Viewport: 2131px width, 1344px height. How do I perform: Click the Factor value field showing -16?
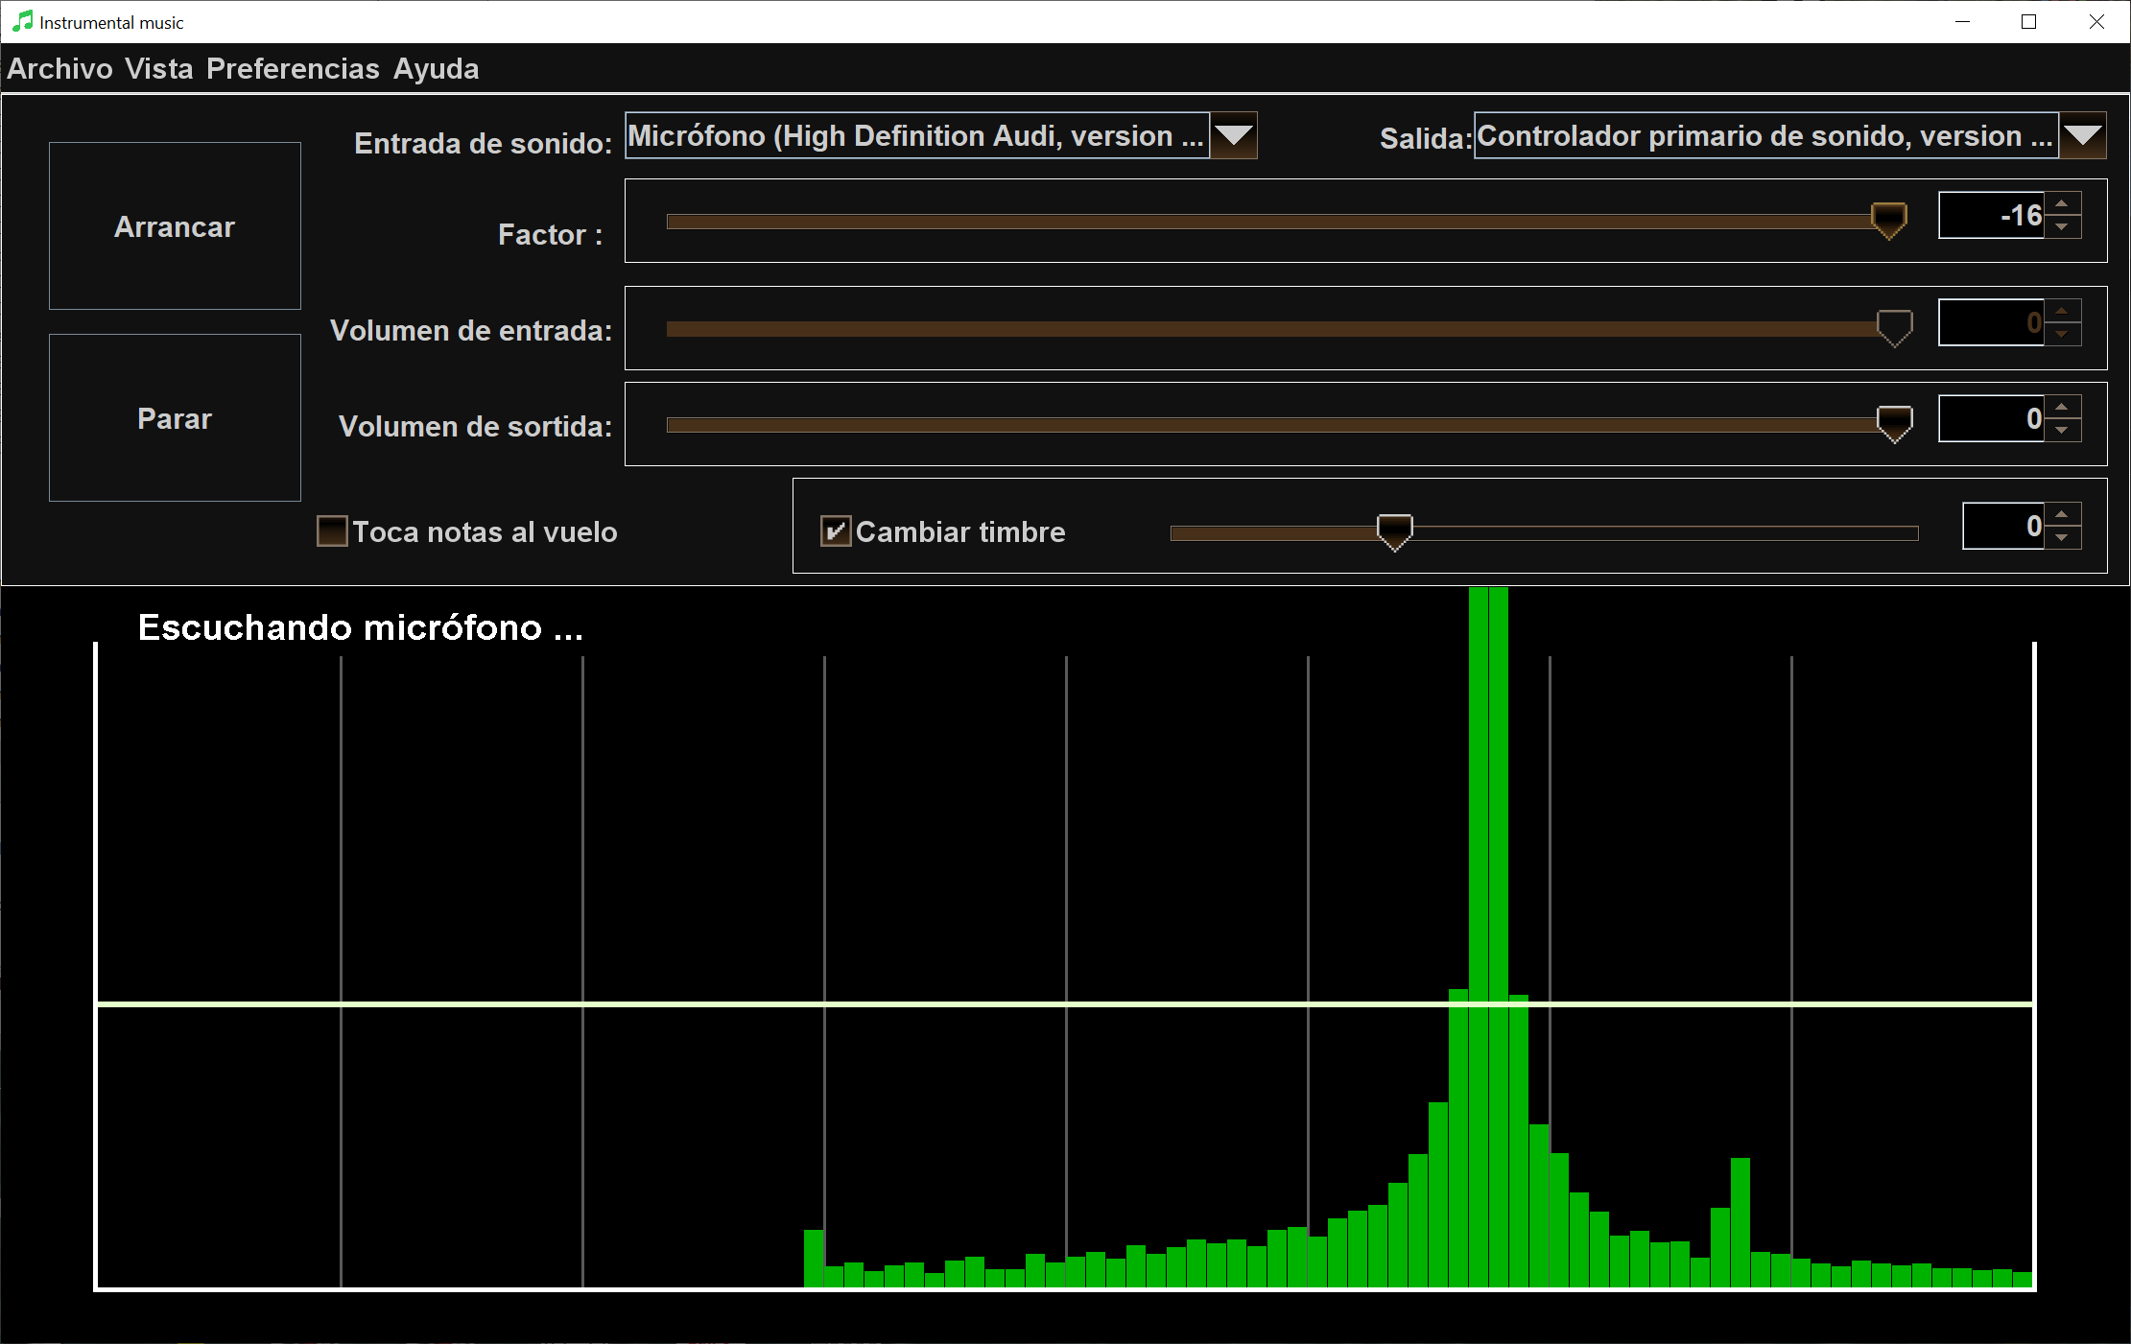tap(1992, 215)
